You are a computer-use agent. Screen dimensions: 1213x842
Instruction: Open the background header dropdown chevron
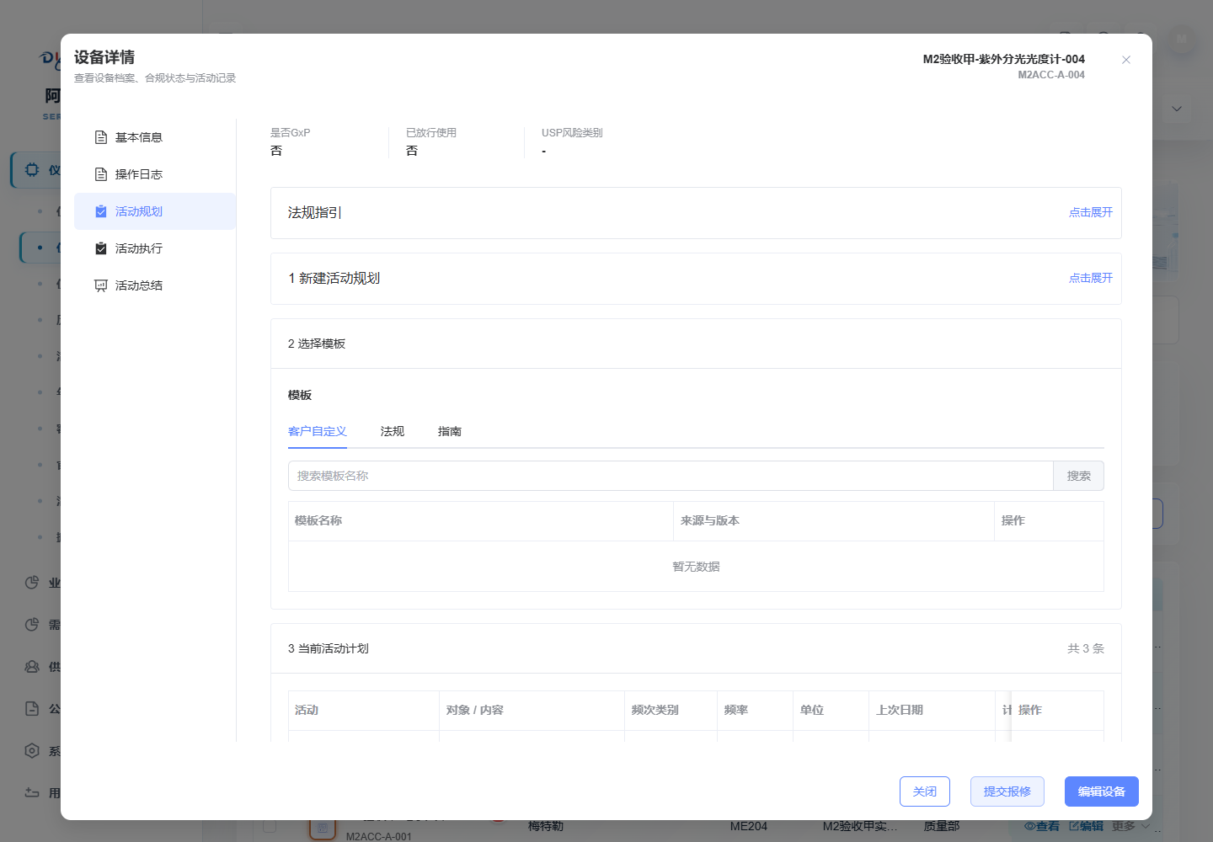coord(1177,109)
